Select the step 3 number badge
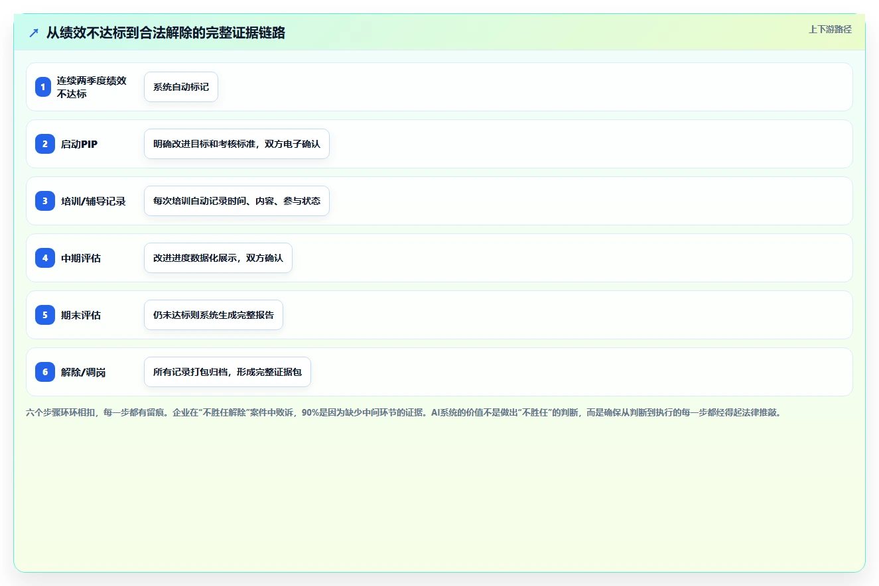 click(45, 201)
